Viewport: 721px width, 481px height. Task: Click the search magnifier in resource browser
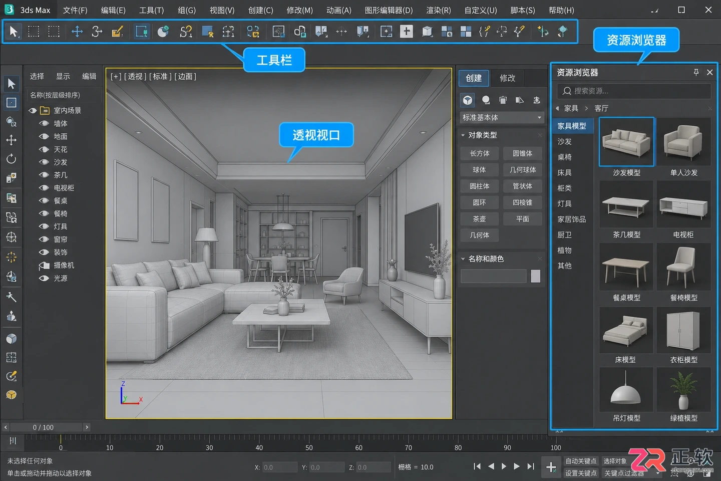[x=567, y=91]
